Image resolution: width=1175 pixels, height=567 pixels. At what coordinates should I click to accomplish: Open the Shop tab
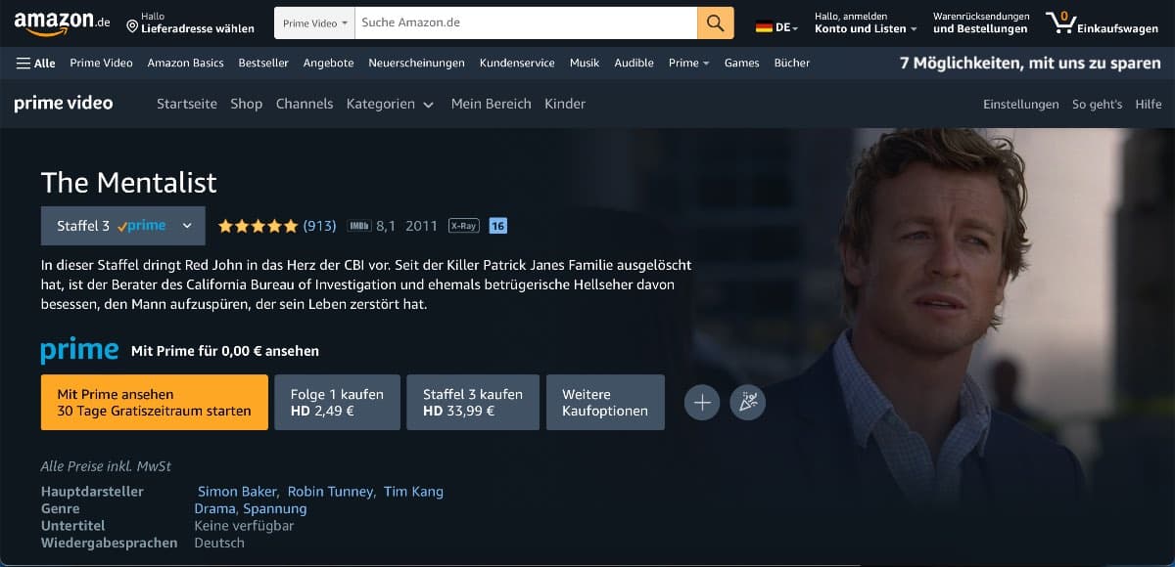tap(247, 104)
